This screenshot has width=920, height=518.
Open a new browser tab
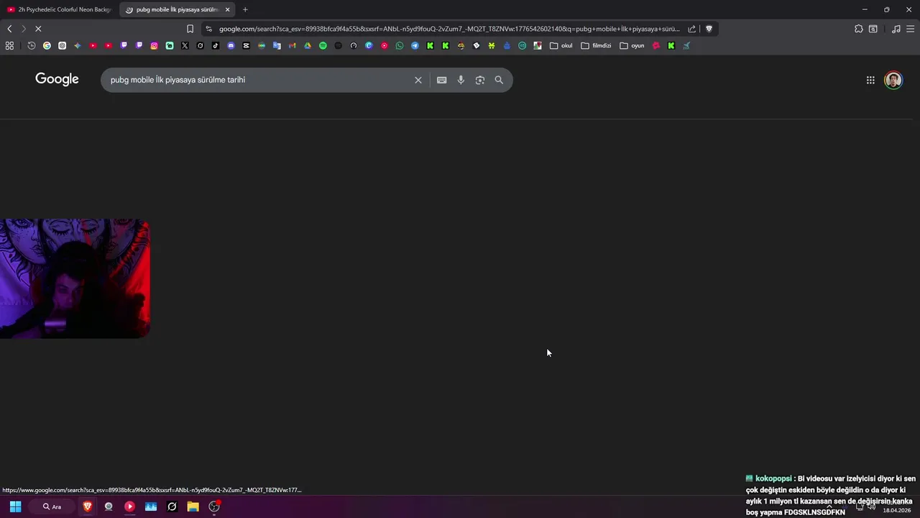[245, 9]
